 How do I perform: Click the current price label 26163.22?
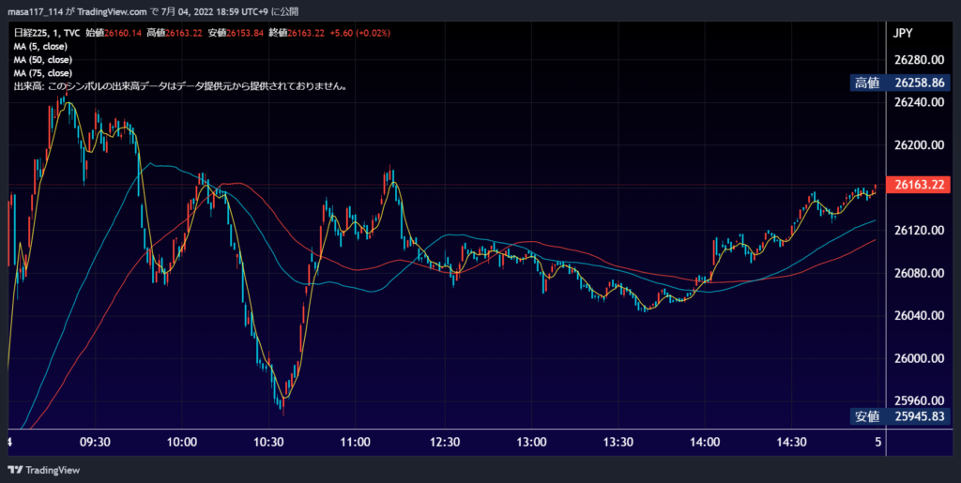pos(920,184)
